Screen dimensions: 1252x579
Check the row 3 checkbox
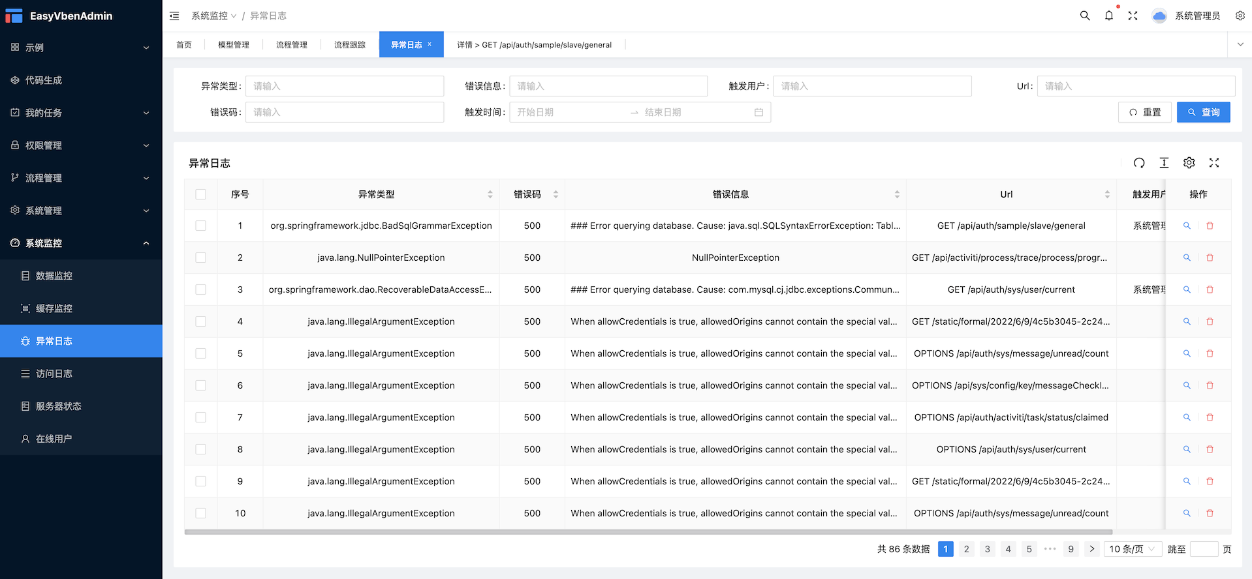pos(200,289)
